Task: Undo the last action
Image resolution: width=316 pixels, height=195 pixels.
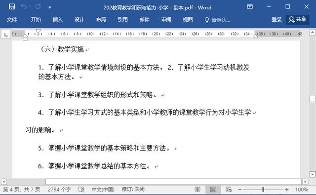Action: pos(24,6)
